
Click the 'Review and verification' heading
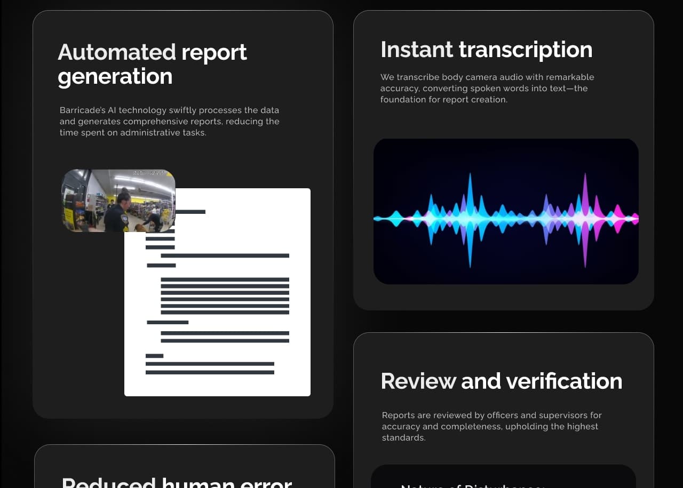pyautogui.click(x=501, y=381)
